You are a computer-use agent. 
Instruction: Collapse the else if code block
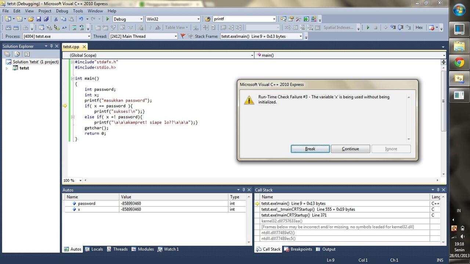tap(73, 117)
